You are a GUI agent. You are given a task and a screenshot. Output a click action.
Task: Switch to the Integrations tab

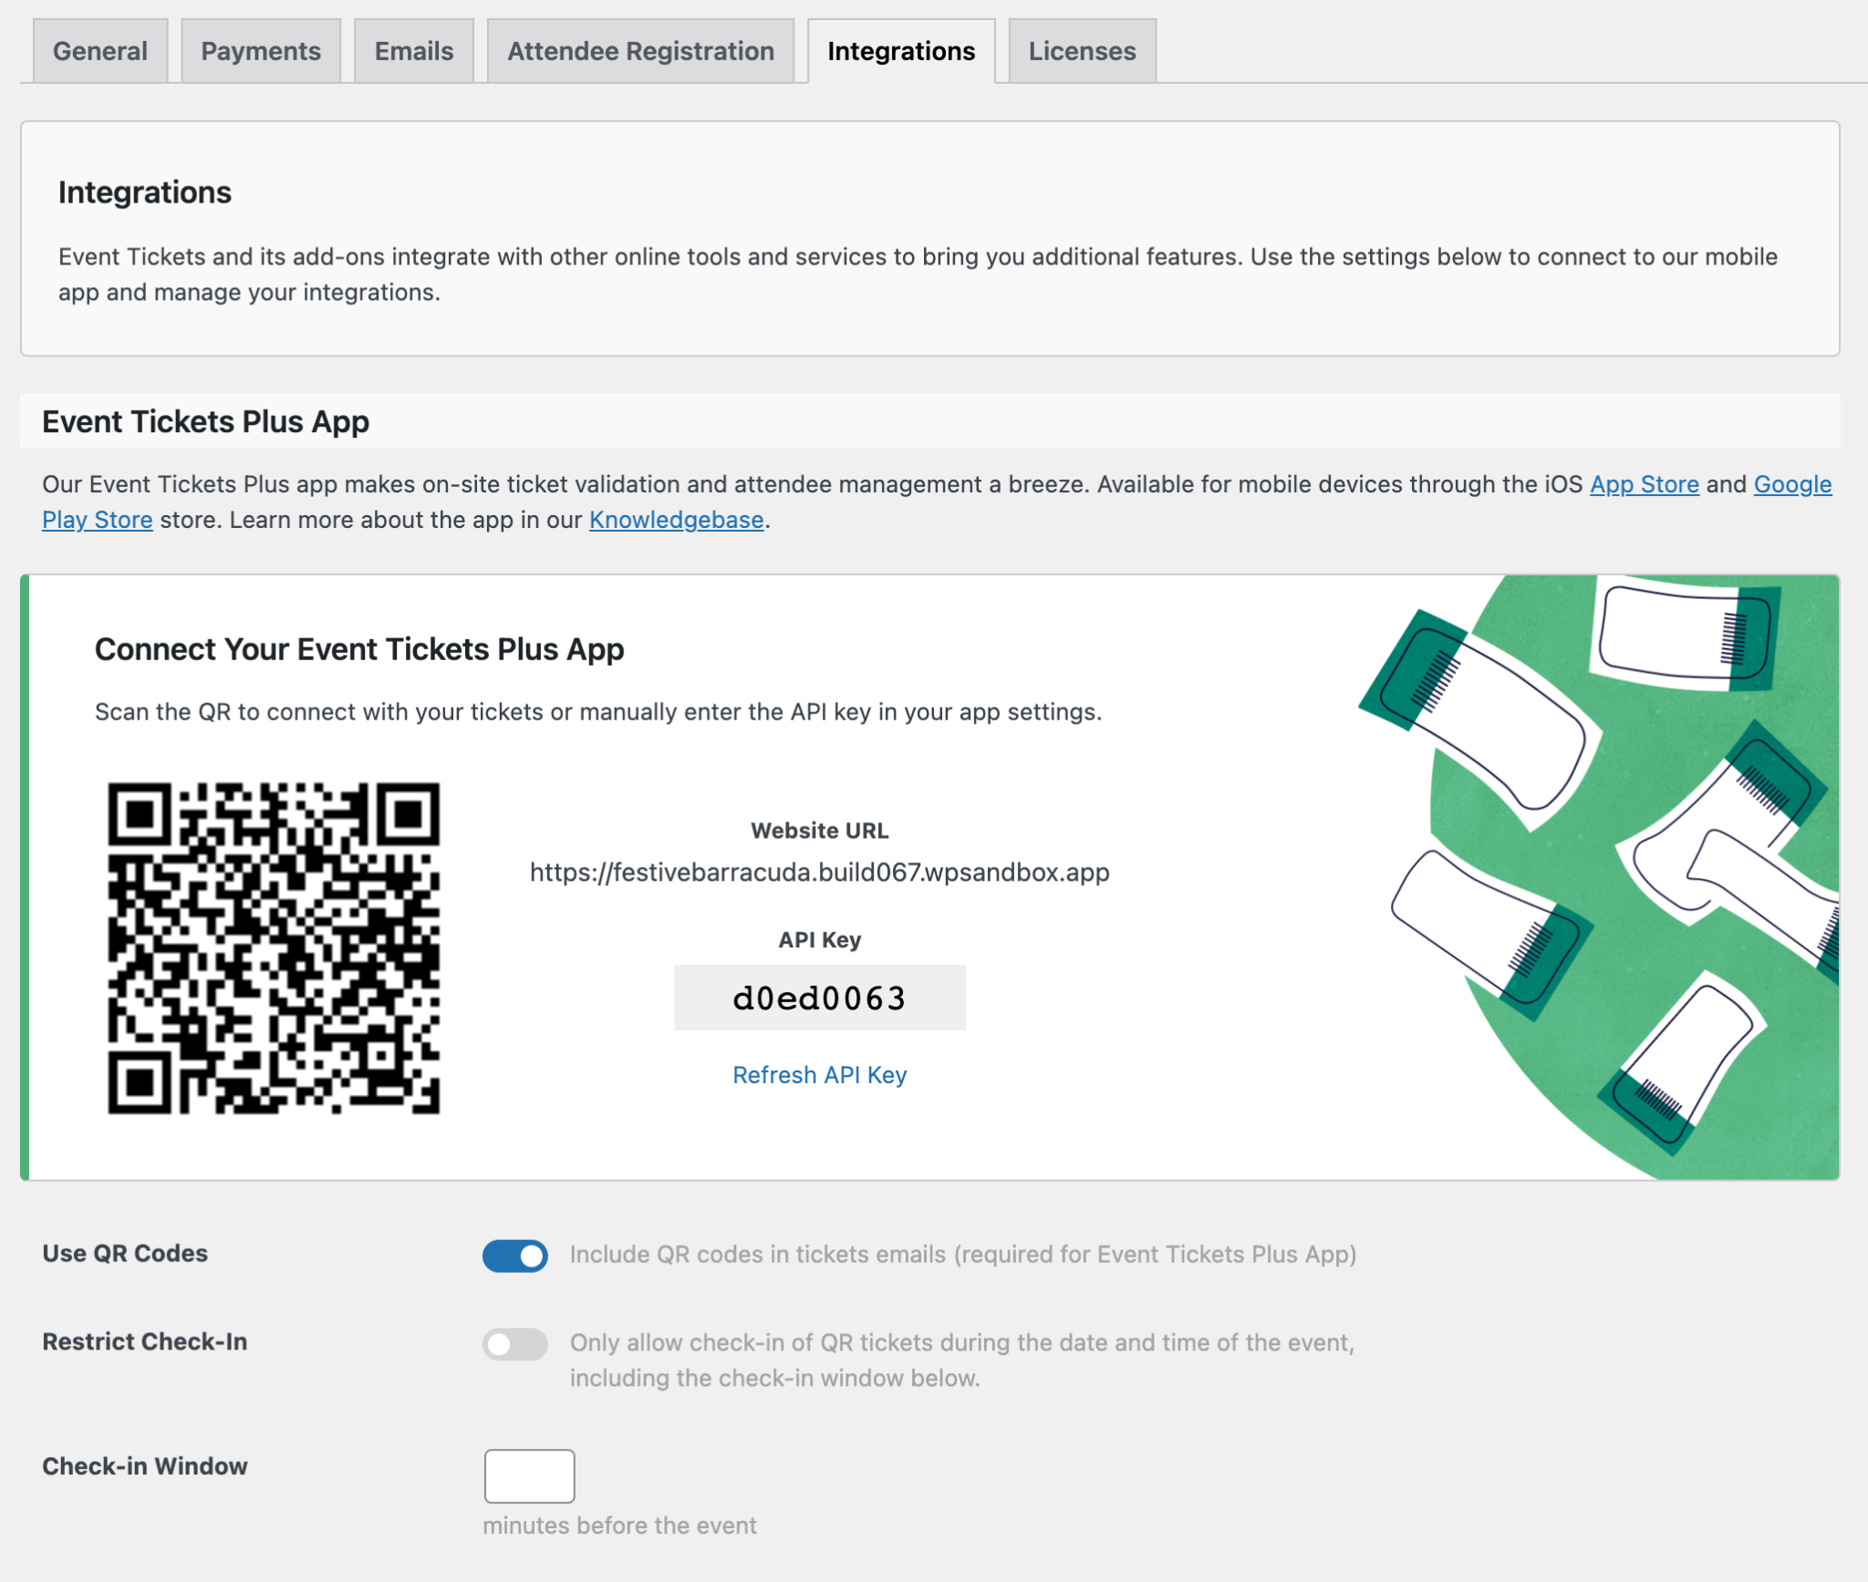pyautogui.click(x=900, y=51)
